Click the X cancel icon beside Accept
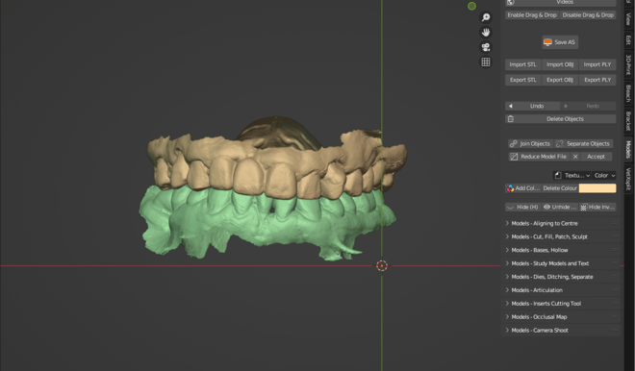This screenshot has height=371, width=635. coord(575,157)
